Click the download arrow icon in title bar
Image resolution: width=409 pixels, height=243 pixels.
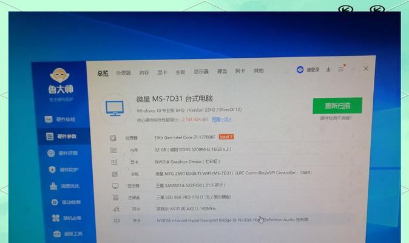(328, 69)
